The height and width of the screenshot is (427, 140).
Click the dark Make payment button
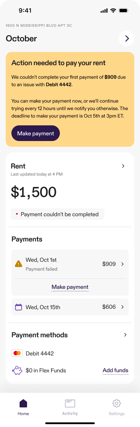[x=36, y=133]
